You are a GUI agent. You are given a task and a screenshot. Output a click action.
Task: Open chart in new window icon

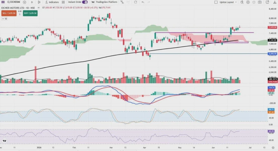267,2
